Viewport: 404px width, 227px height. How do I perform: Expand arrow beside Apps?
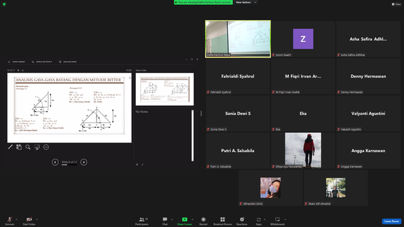point(264,219)
